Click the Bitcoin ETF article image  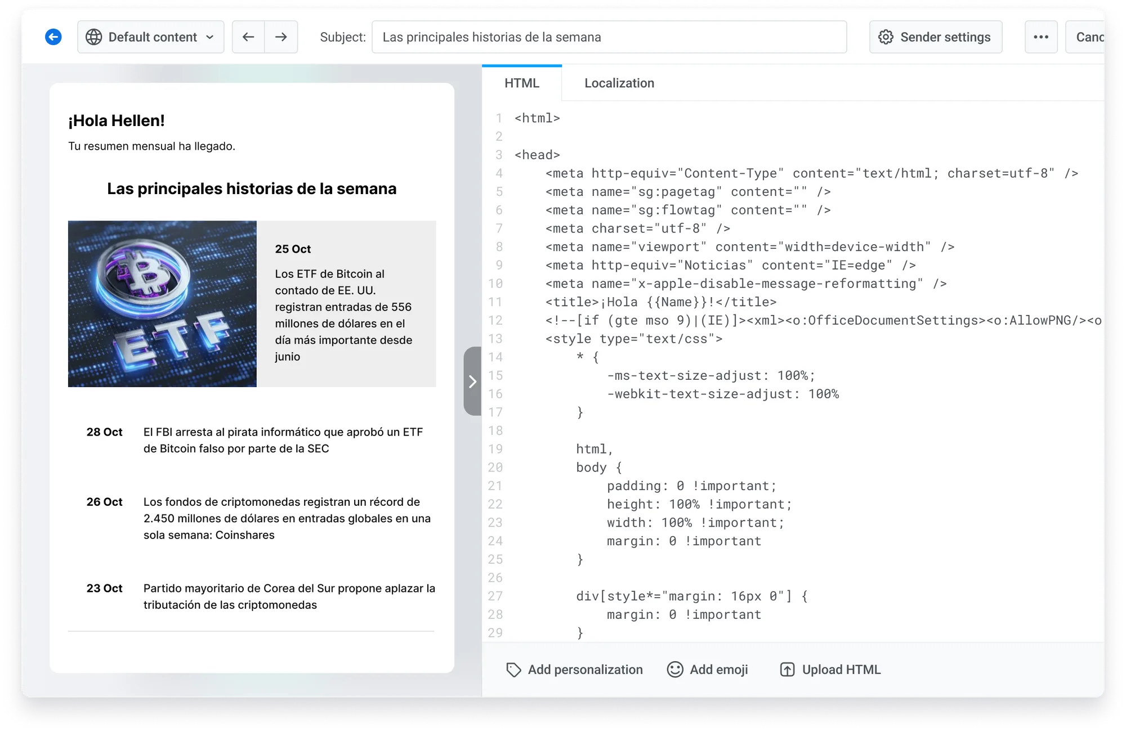(162, 304)
